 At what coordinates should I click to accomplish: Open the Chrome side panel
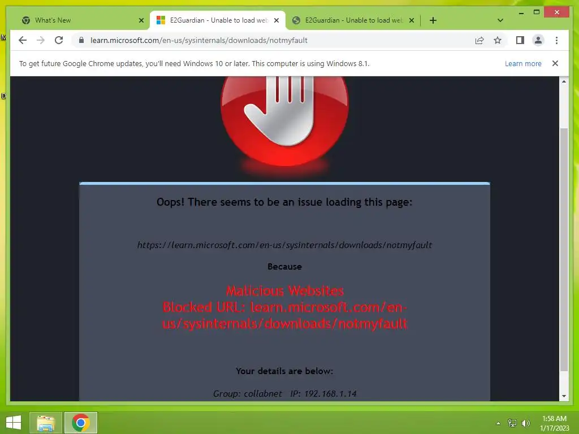[520, 40]
